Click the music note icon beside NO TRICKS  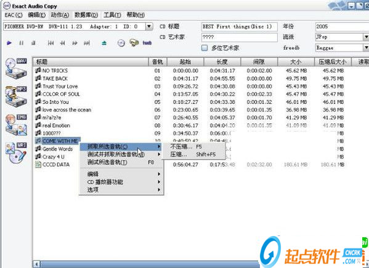pos(38,71)
